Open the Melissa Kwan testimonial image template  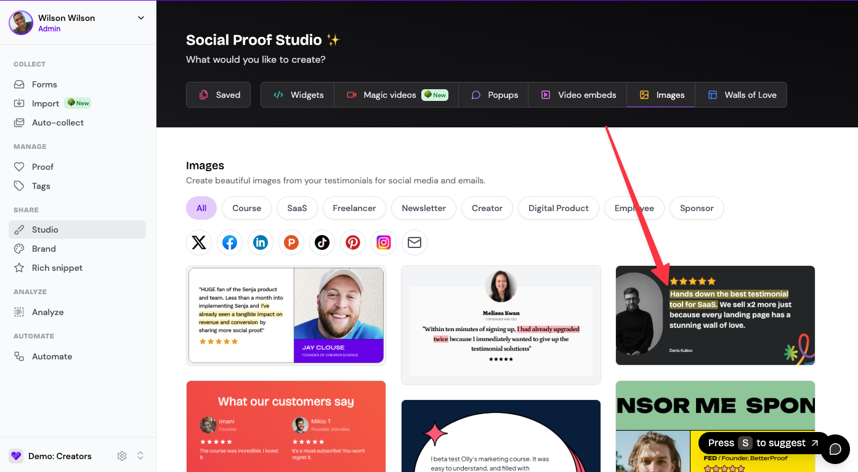coord(501,325)
